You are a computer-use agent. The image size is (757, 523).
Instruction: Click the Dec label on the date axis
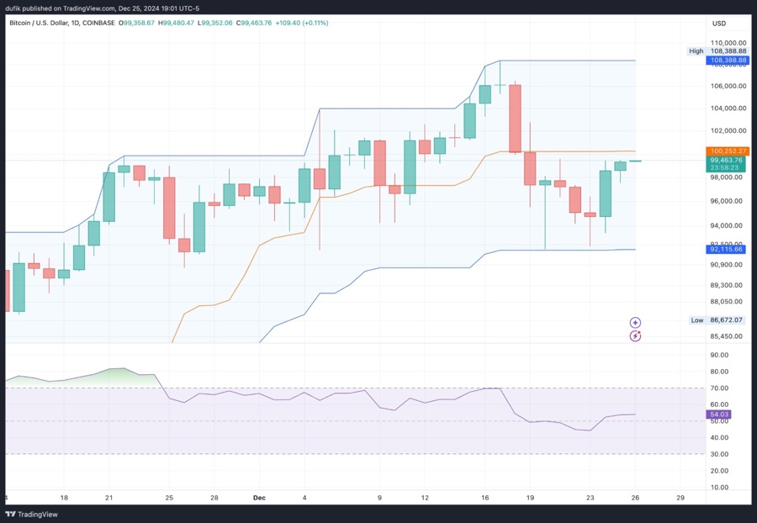tap(259, 497)
